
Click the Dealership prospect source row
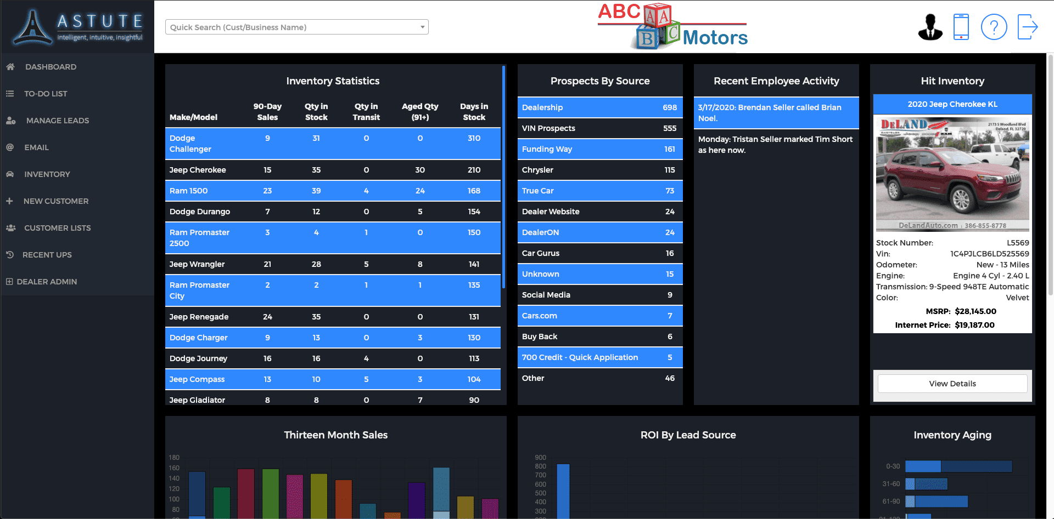600,107
